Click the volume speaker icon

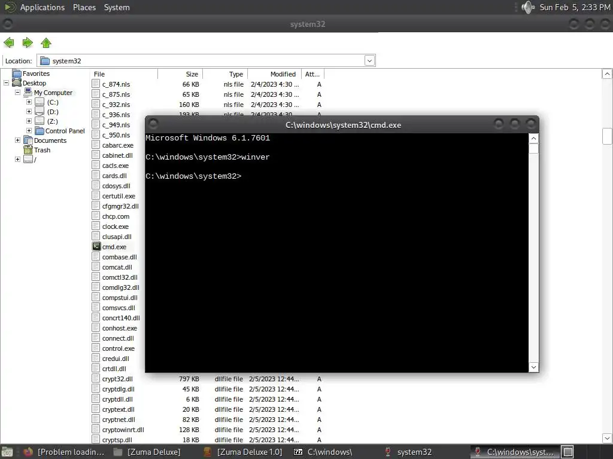(528, 7)
